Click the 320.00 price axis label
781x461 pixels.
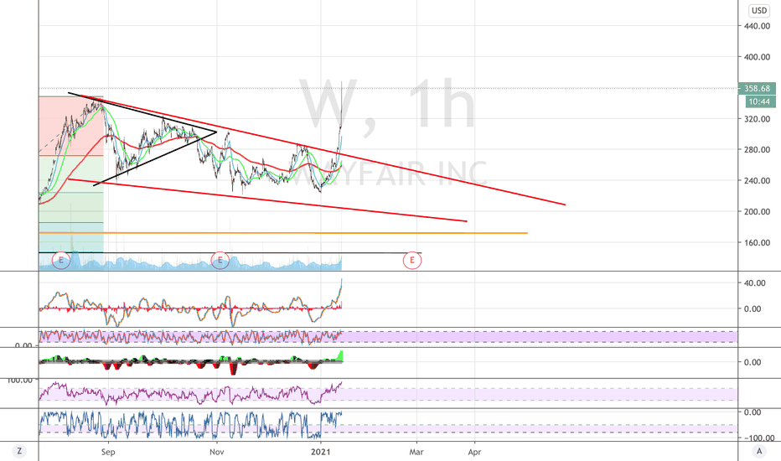pyautogui.click(x=757, y=119)
